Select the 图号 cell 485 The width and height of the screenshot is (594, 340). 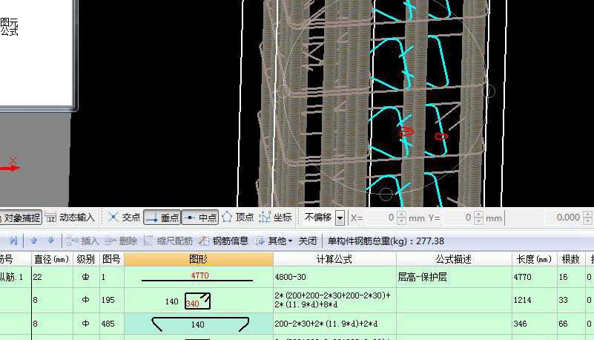tap(112, 324)
